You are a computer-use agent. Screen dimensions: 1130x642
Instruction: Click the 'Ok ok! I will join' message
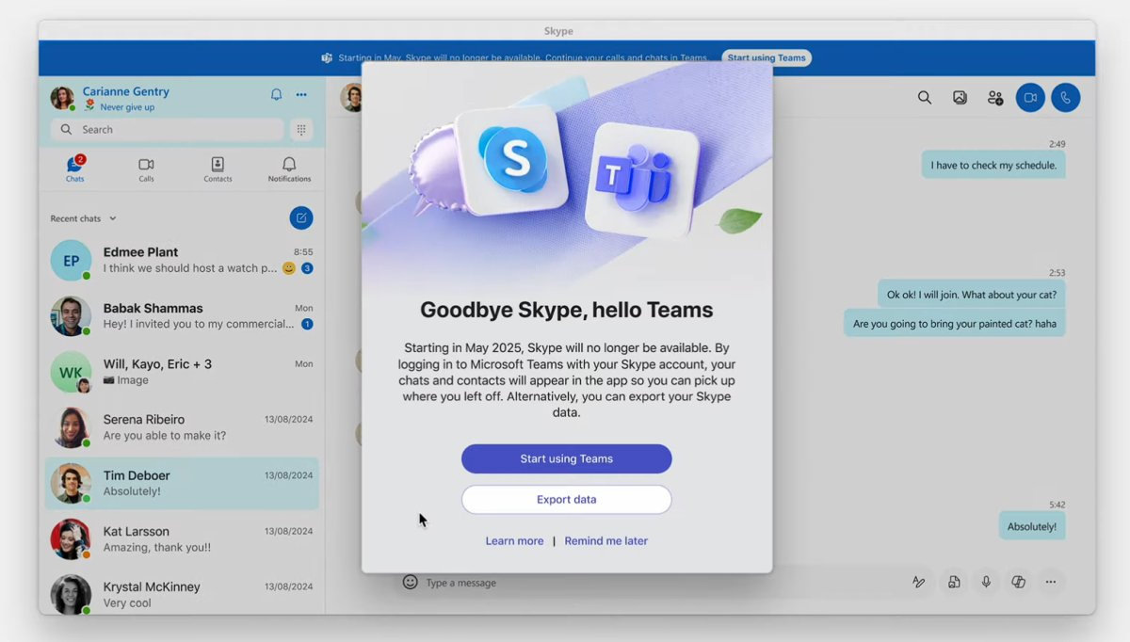[x=972, y=294]
